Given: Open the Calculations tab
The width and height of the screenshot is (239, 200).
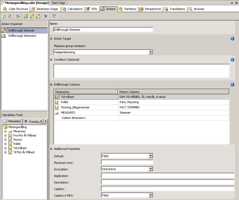Looking at the screenshot, I should click(72, 9).
